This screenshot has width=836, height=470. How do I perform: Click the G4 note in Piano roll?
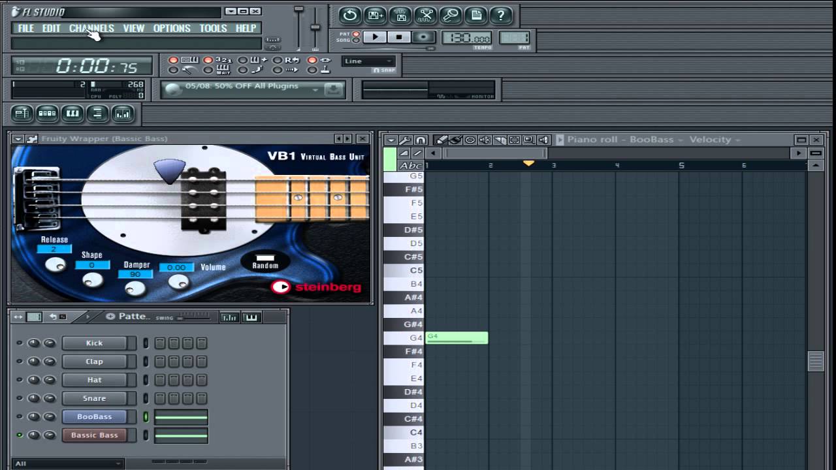tap(457, 337)
